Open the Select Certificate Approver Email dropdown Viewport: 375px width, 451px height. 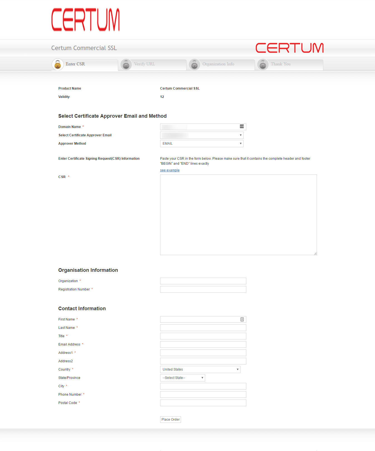pos(202,135)
